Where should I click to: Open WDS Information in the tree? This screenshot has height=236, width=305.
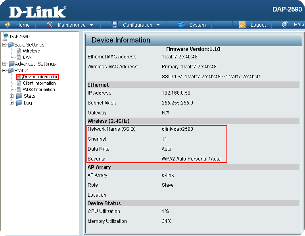point(39,89)
